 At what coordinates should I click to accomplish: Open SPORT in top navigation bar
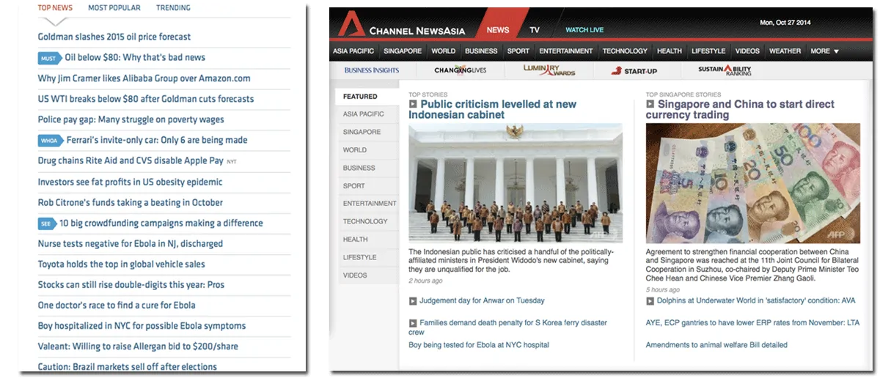tap(518, 51)
